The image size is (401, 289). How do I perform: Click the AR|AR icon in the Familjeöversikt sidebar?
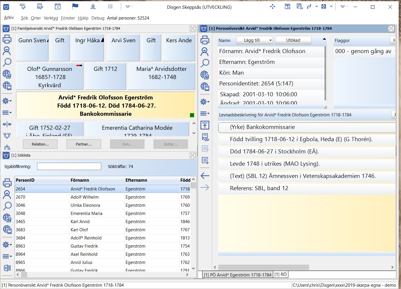pyautogui.click(x=7, y=124)
